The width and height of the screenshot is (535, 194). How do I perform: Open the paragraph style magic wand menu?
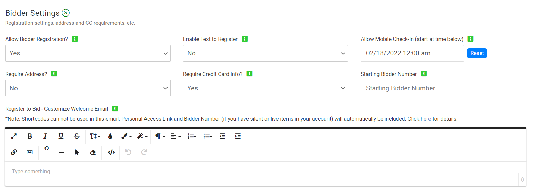tap(142, 136)
